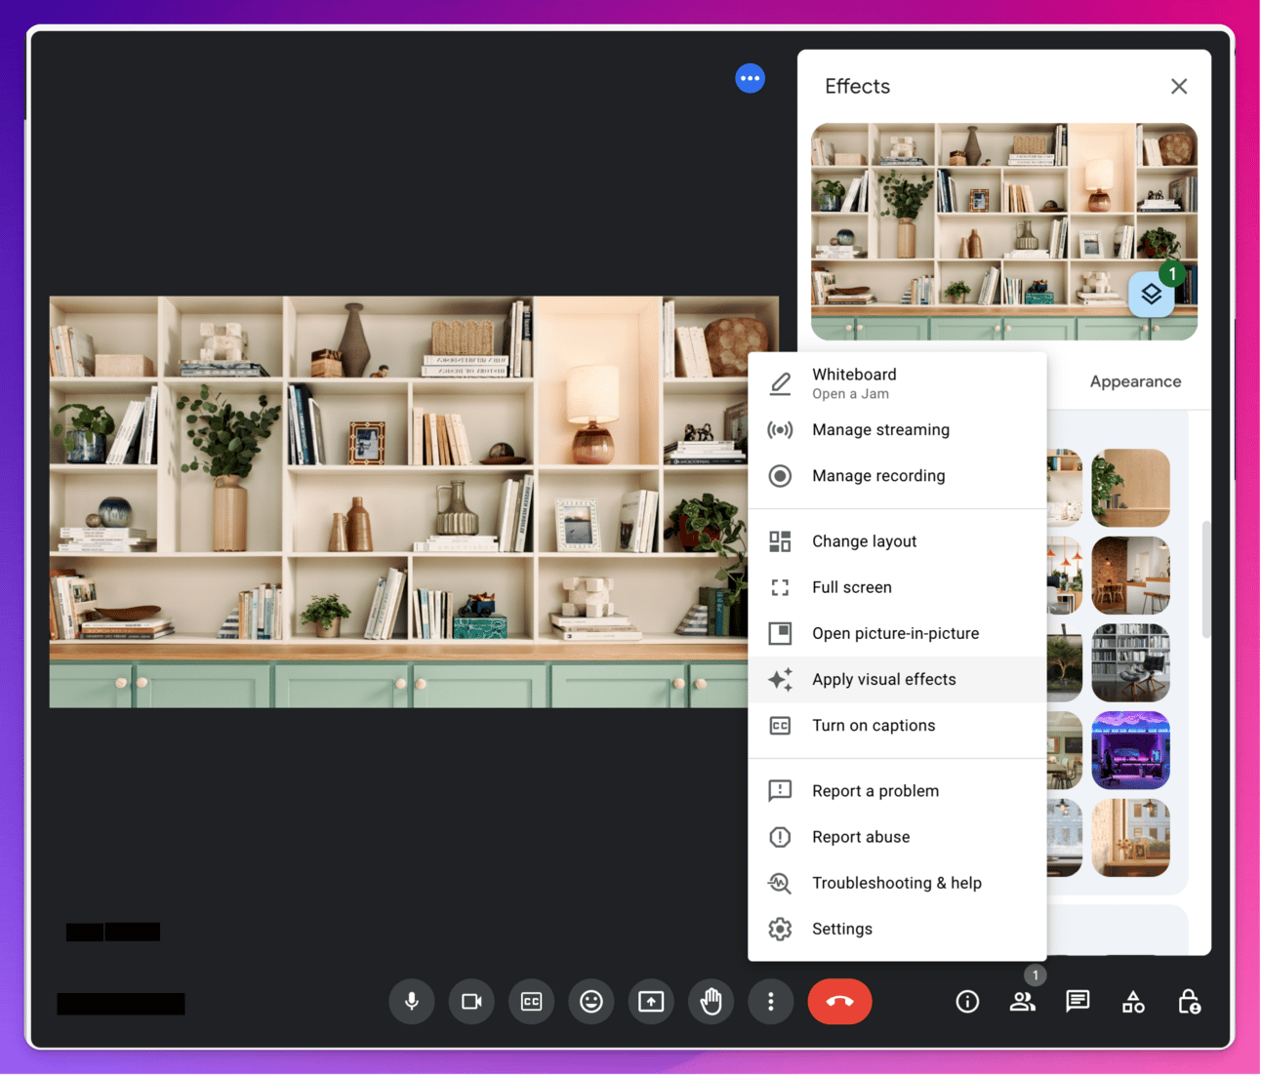Select the library with armchair background
Image resolution: width=1261 pixels, height=1075 pixels.
[x=1130, y=663]
